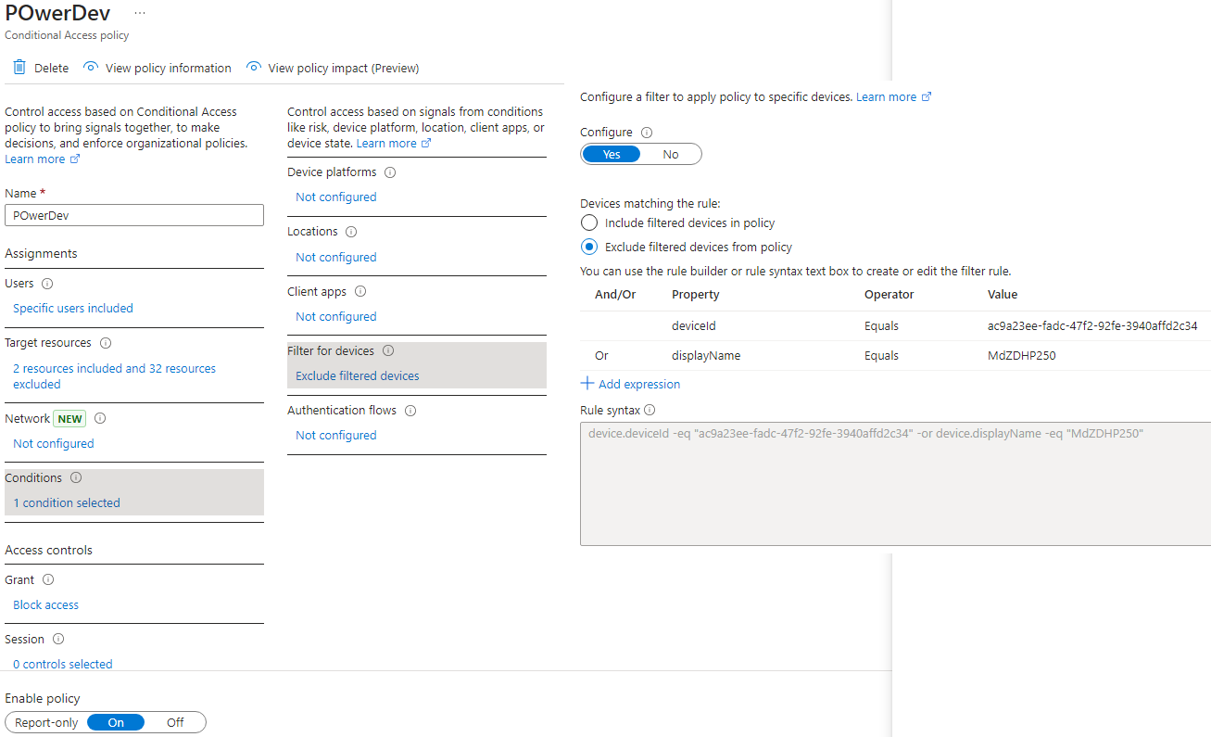Set Enable policy to Off
Image resolution: width=1211 pixels, height=737 pixels.
175,723
